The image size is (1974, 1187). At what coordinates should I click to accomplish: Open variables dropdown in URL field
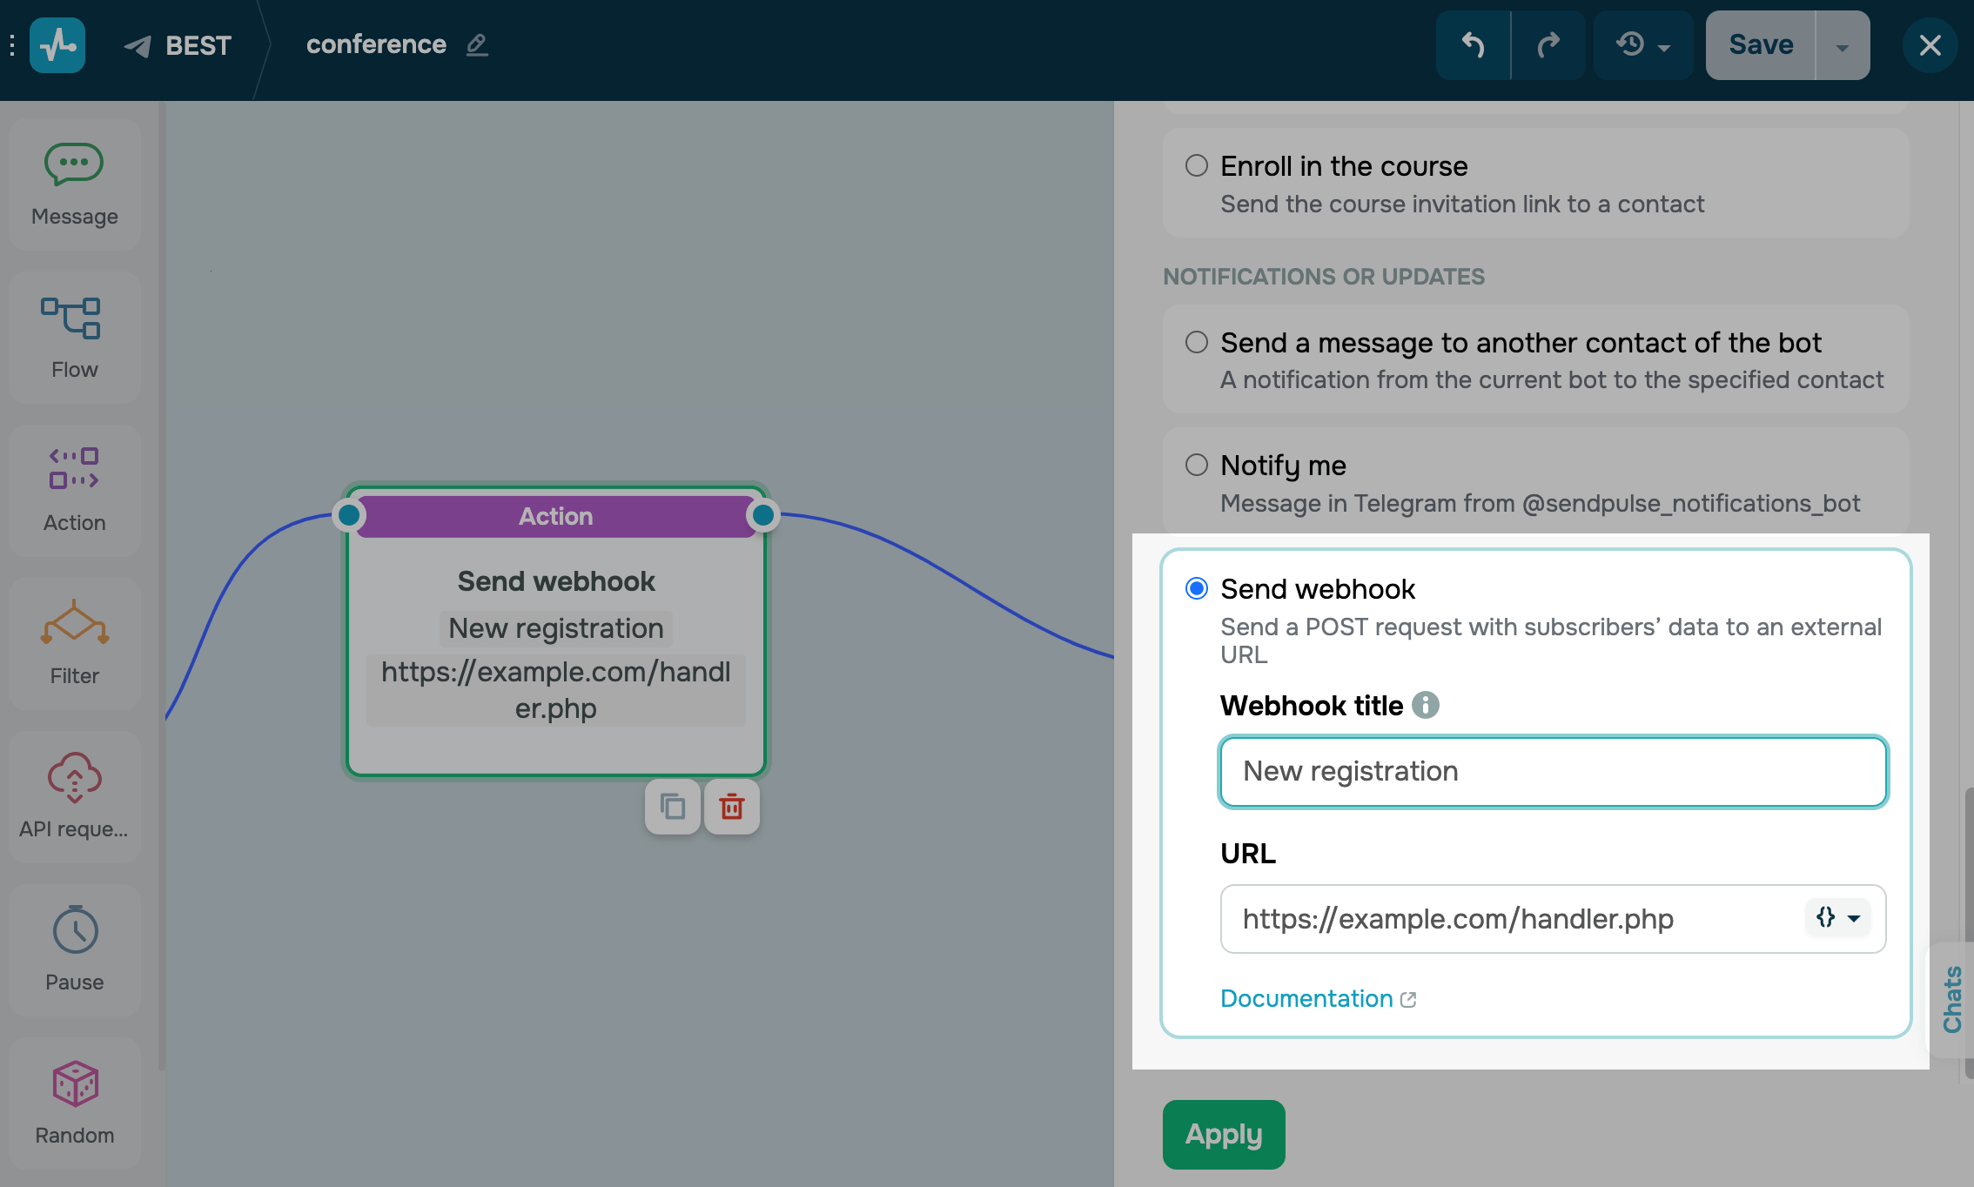pyautogui.click(x=1837, y=918)
